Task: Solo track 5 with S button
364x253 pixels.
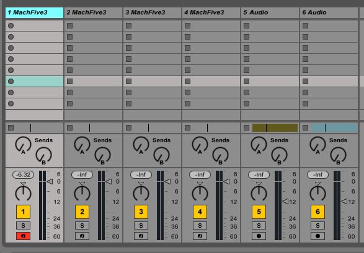Action: point(259,225)
